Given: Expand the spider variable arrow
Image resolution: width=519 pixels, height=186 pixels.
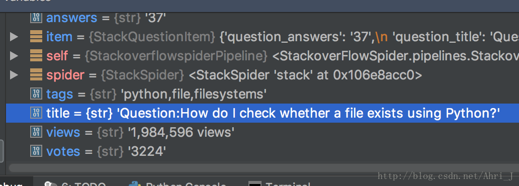Looking at the screenshot, I should coord(14,75).
